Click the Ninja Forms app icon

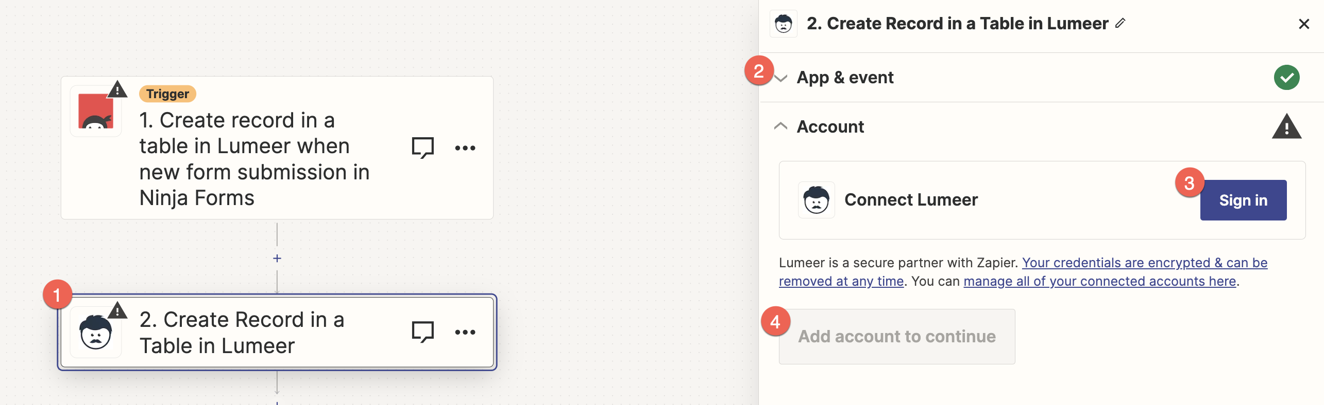(96, 111)
